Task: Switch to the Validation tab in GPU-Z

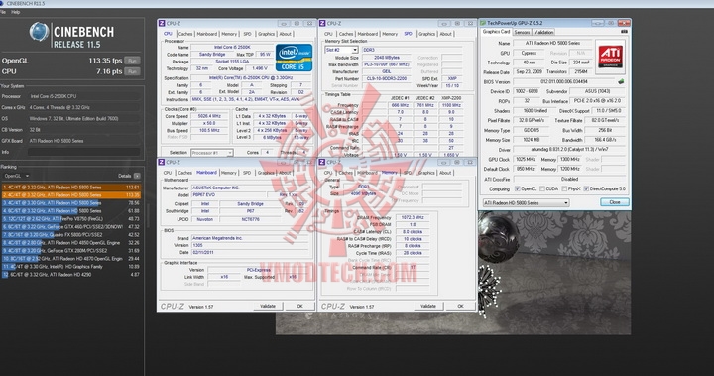Action: pos(543,32)
